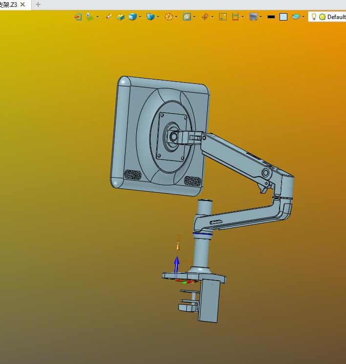Click the black line color swatch
This screenshot has width=346, height=364.
pos(271,17)
